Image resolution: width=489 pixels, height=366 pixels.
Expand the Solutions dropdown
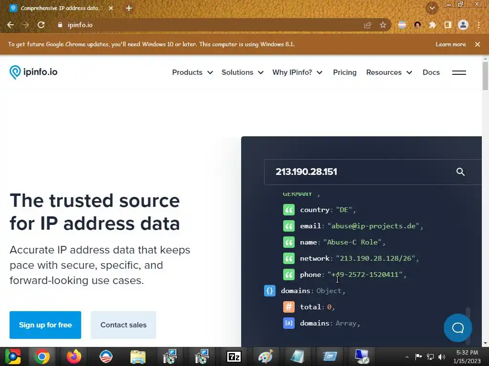[242, 72]
